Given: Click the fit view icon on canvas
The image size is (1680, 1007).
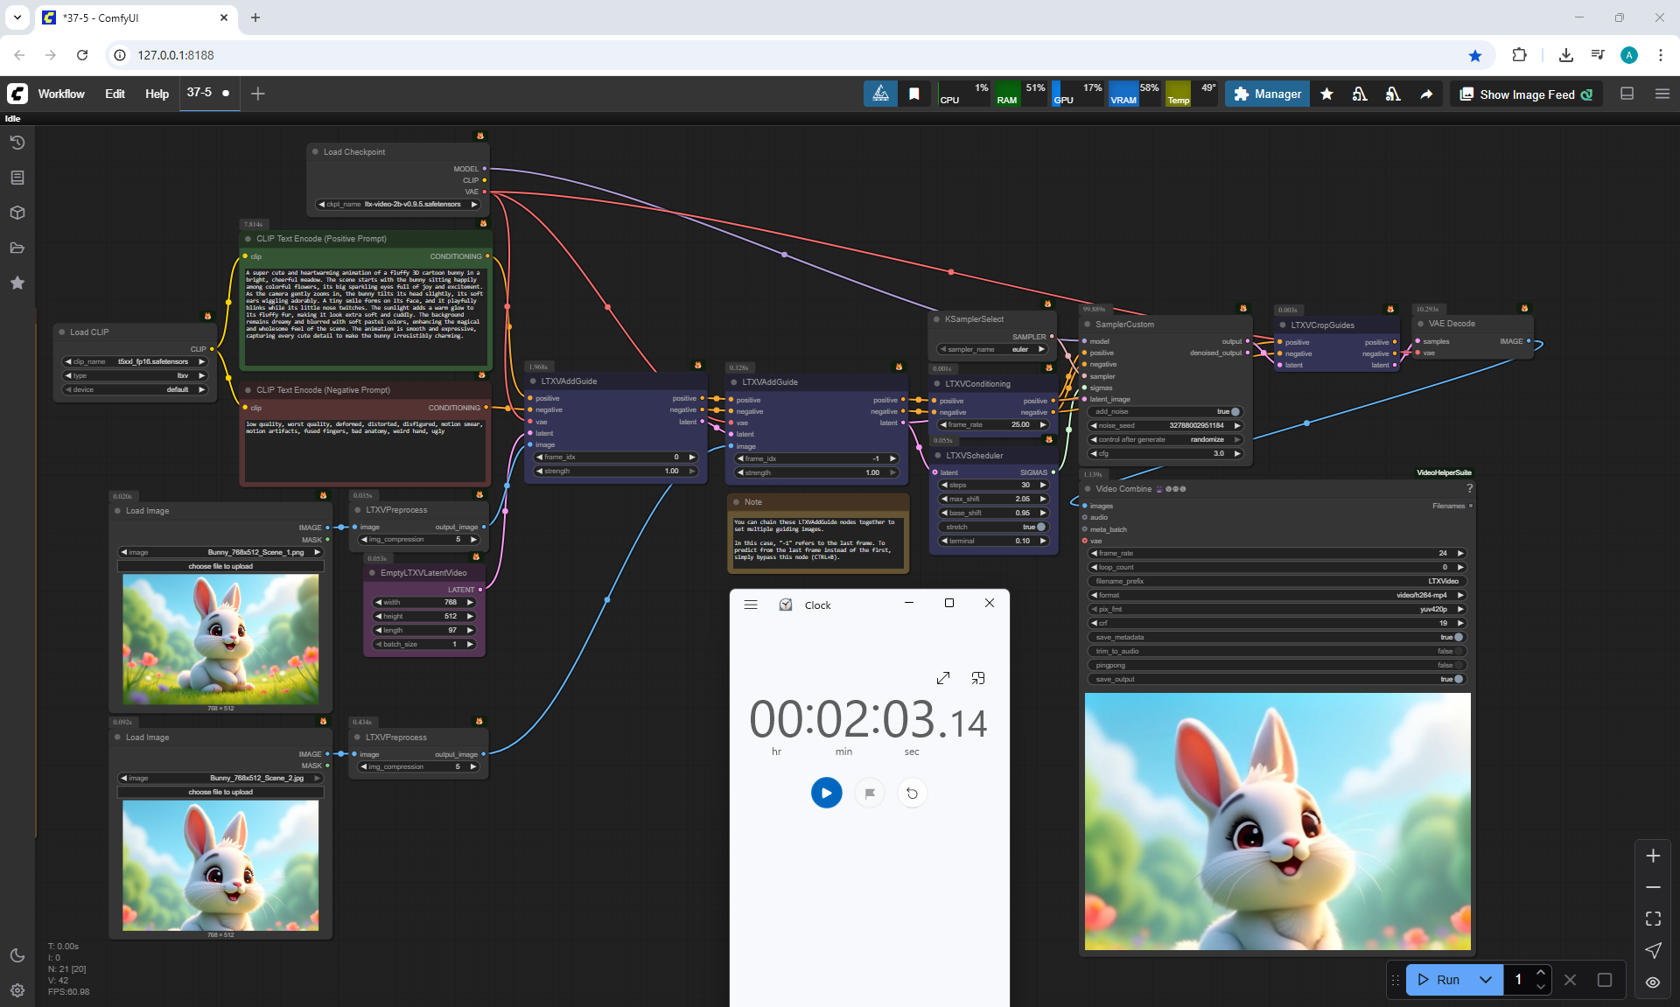Looking at the screenshot, I should [x=1653, y=919].
